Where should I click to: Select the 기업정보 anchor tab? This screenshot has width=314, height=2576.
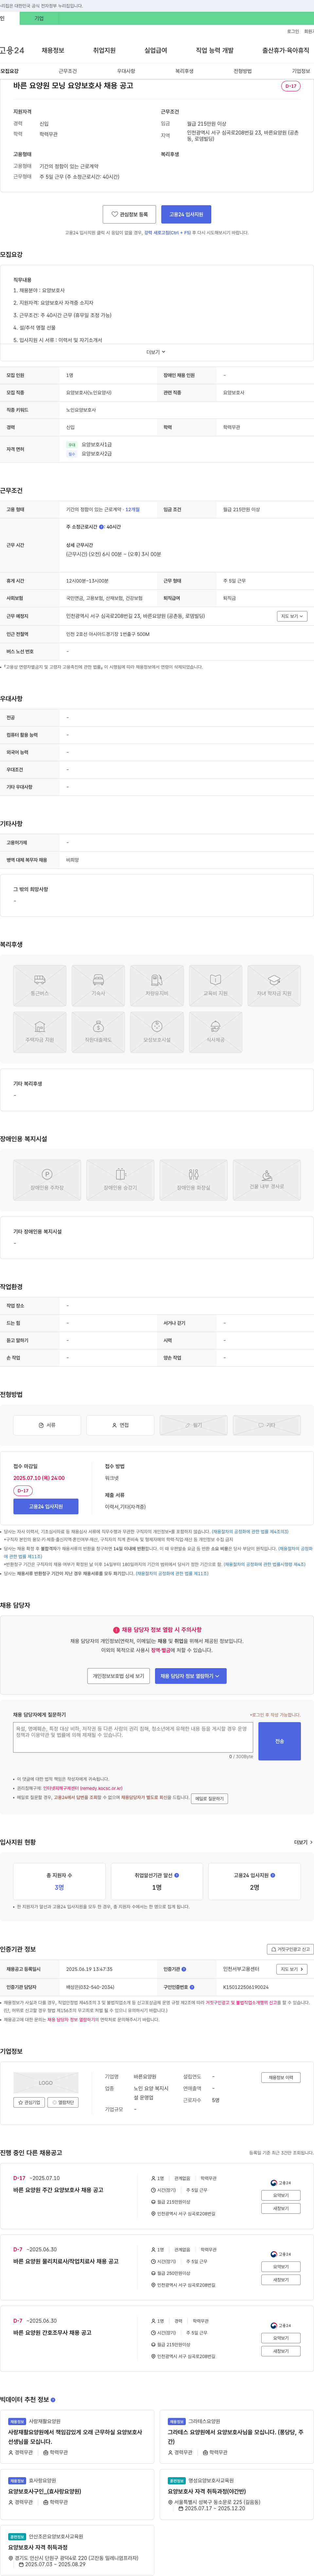[301, 71]
